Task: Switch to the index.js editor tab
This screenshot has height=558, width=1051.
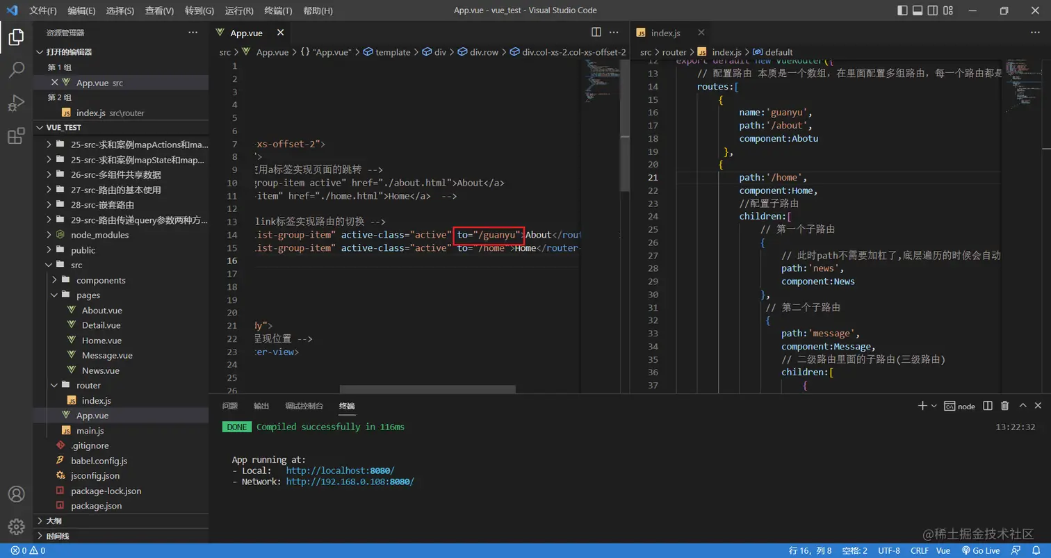Action: point(665,33)
